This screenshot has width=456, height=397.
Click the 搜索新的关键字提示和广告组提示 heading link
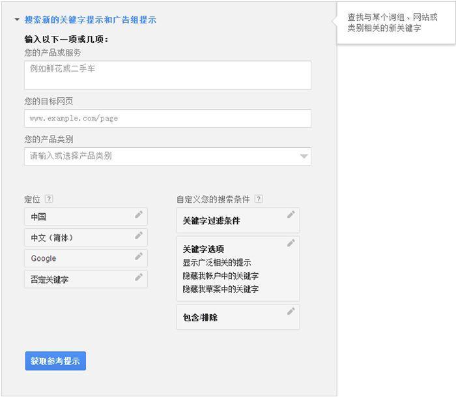[91, 20]
